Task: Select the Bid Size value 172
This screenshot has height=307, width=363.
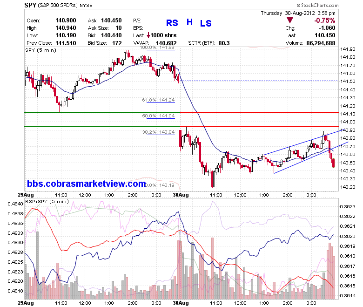Action: pos(117,43)
